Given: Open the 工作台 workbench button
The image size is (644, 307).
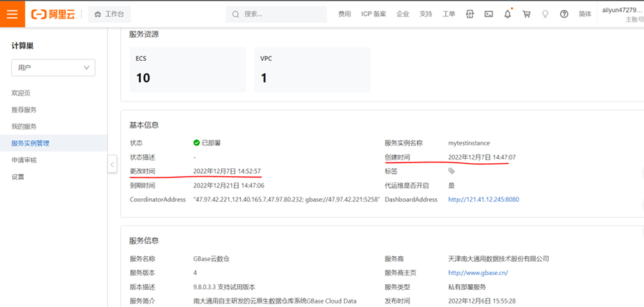Looking at the screenshot, I should (x=109, y=14).
